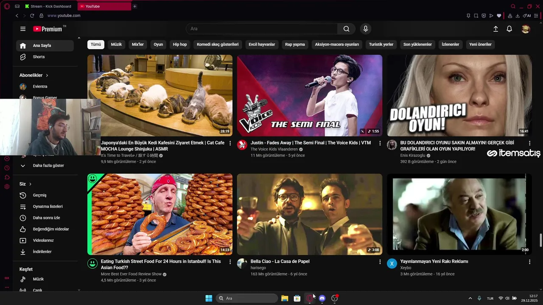Open the ad blocker shield icon
The width and height of the screenshot is (543, 305).
(484, 16)
